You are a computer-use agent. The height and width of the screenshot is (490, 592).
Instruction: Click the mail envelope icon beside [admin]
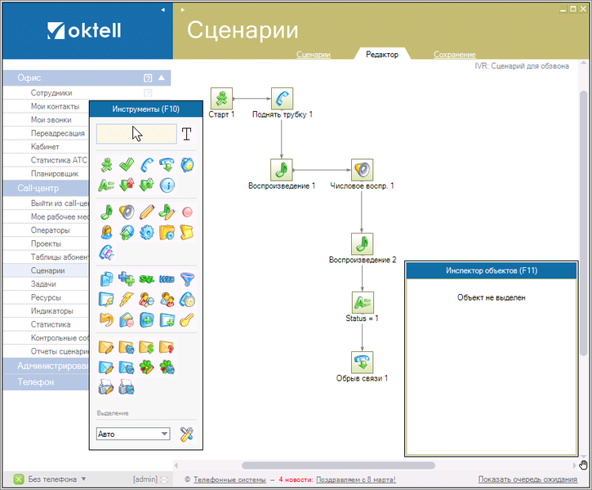[164, 480]
